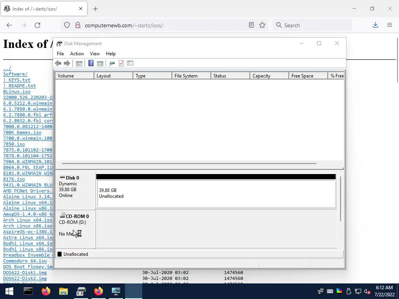Go back in Firefox browser
This screenshot has width=399, height=299.
[9, 25]
